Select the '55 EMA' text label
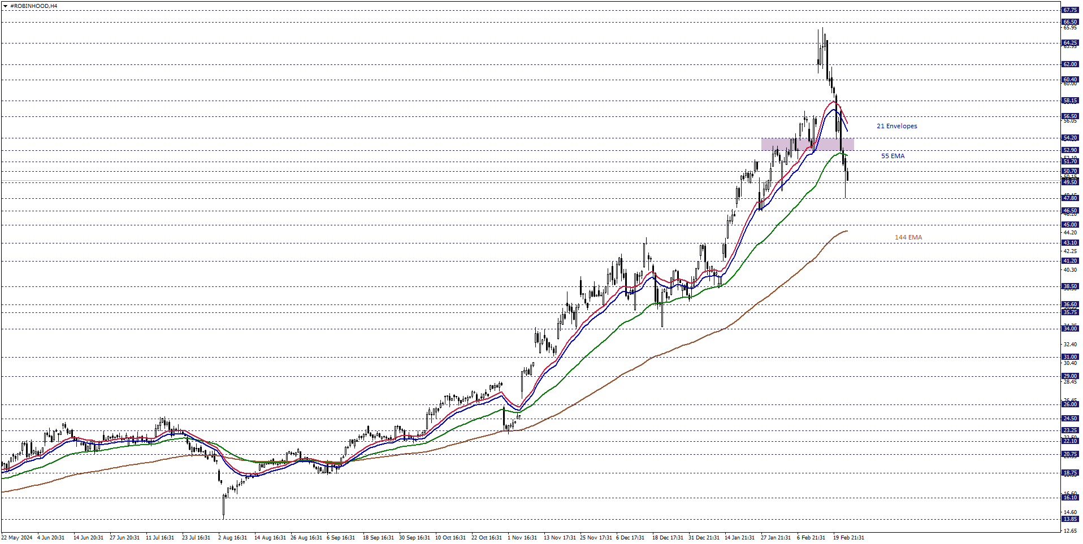1083x544 pixels. [893, 156]
